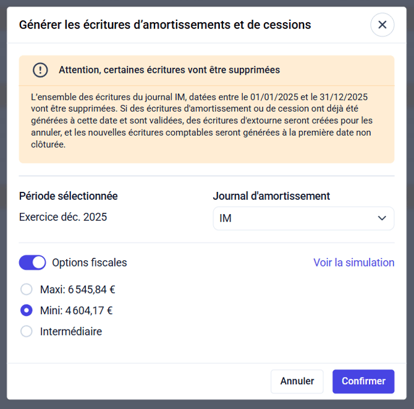Open the Voir la simulation link
414x409 pixels.
click(353, 263)
